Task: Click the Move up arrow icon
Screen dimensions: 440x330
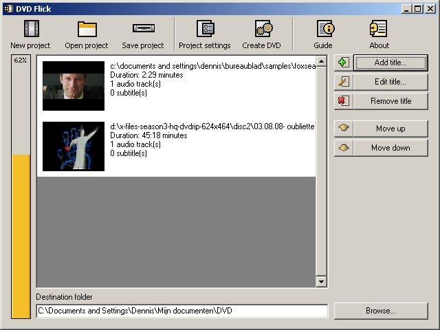Action: (344, 129)
